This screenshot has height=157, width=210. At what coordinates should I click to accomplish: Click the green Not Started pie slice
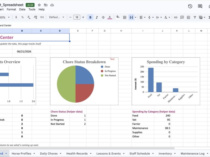tap(66, 84)
